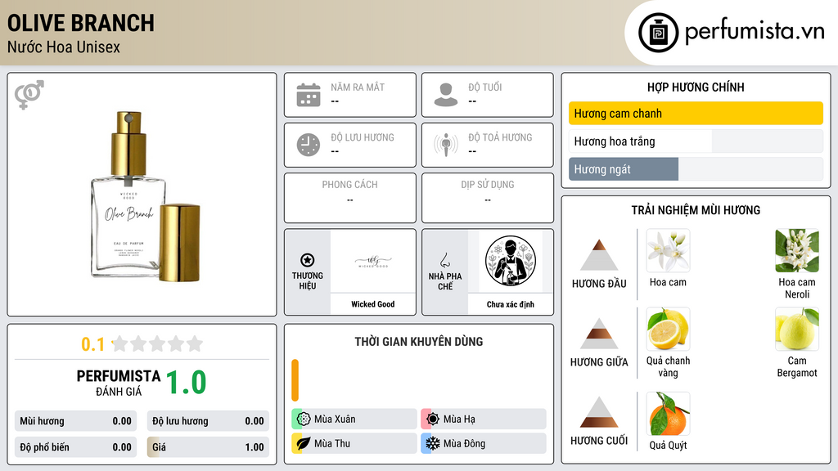Click the leaf icon for Mùa Thu
Viewport: 838px width, 471px height.
point(303,443)
